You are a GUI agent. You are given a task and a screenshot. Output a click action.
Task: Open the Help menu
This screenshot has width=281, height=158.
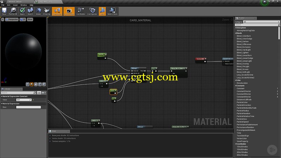click(31, 5)
